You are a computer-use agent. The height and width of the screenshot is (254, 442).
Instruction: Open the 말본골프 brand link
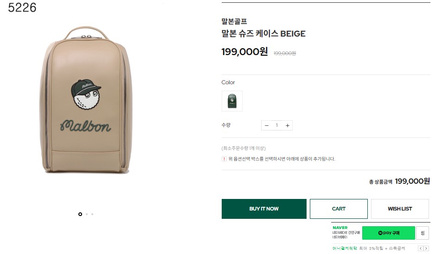tap(234, 21)
